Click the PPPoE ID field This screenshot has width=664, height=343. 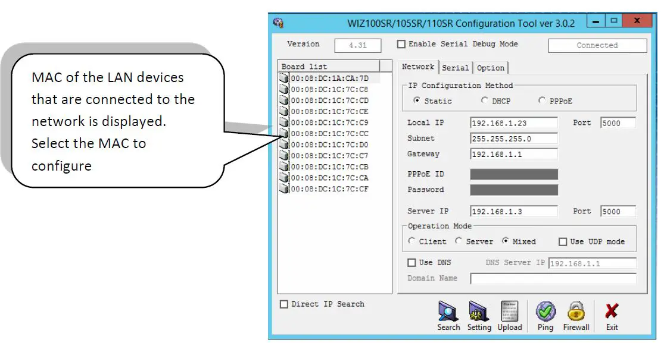click(x=514, y=174)
